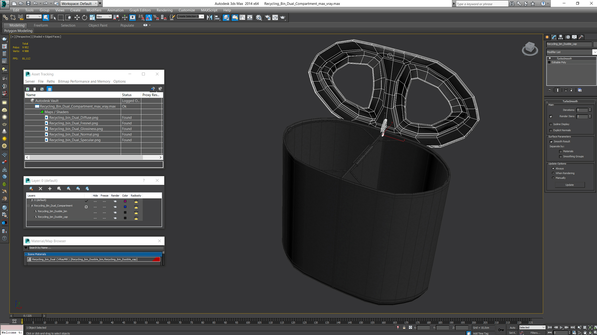Open Material/Map Browser options arrow
The width and height of the screenshot is (597, 335).
(x=26, y=248)
